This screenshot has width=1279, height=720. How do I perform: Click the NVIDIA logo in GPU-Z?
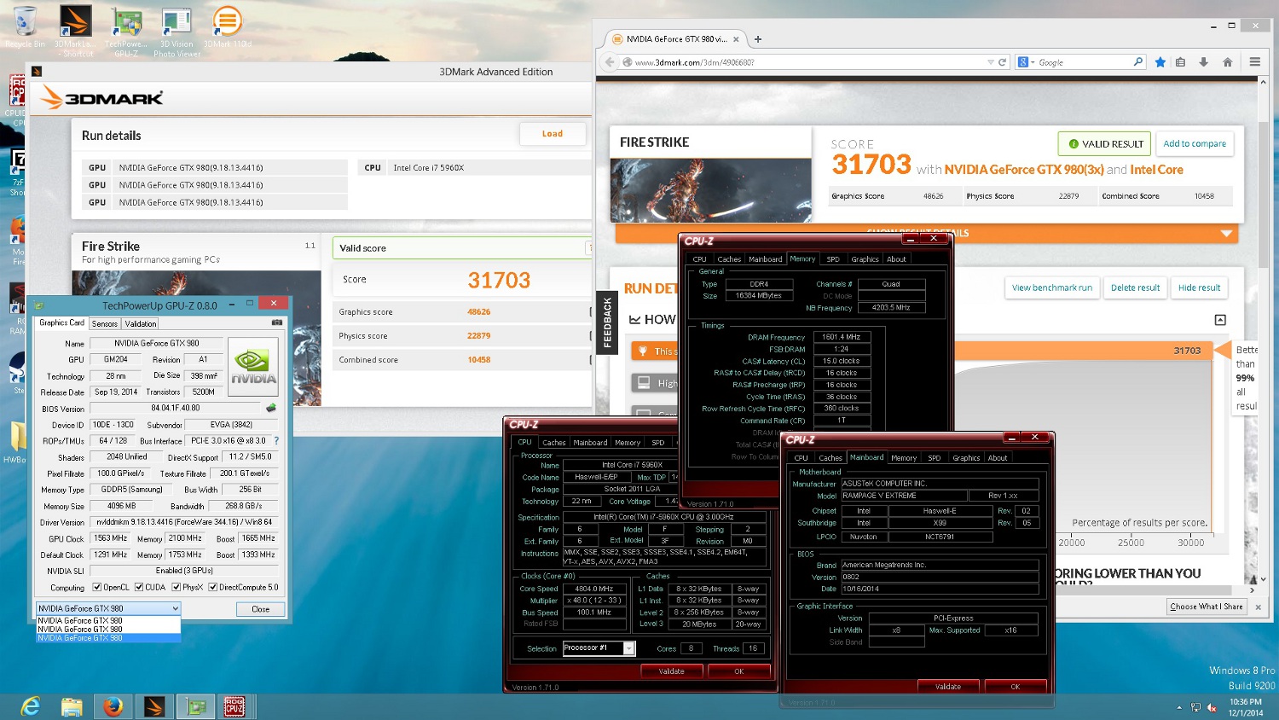pyautogui.click(x=253, y=367)
